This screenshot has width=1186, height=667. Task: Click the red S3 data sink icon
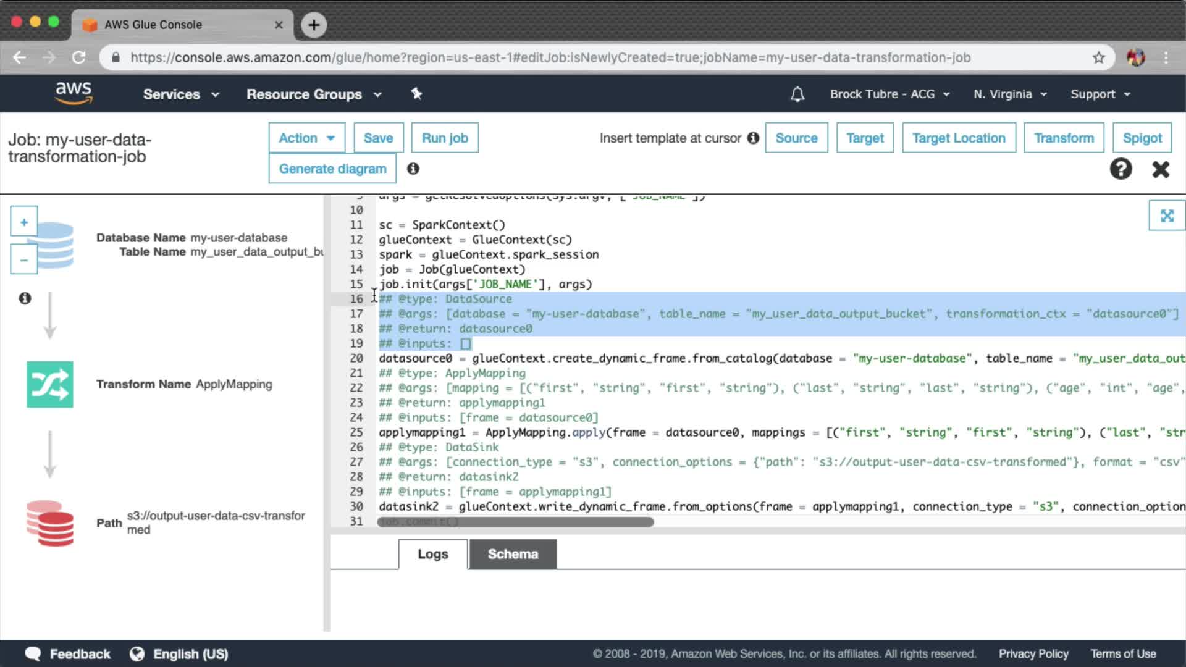(50, 523)
